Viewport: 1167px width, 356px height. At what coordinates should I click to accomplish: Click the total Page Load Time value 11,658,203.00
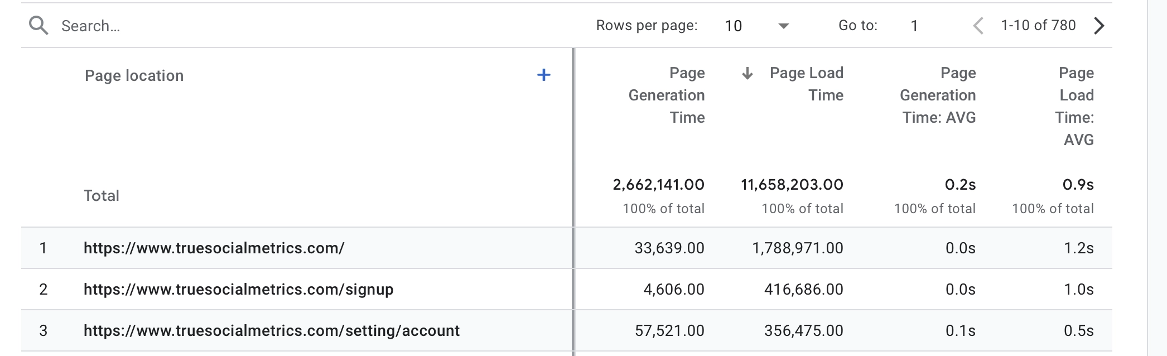[792, 185]
